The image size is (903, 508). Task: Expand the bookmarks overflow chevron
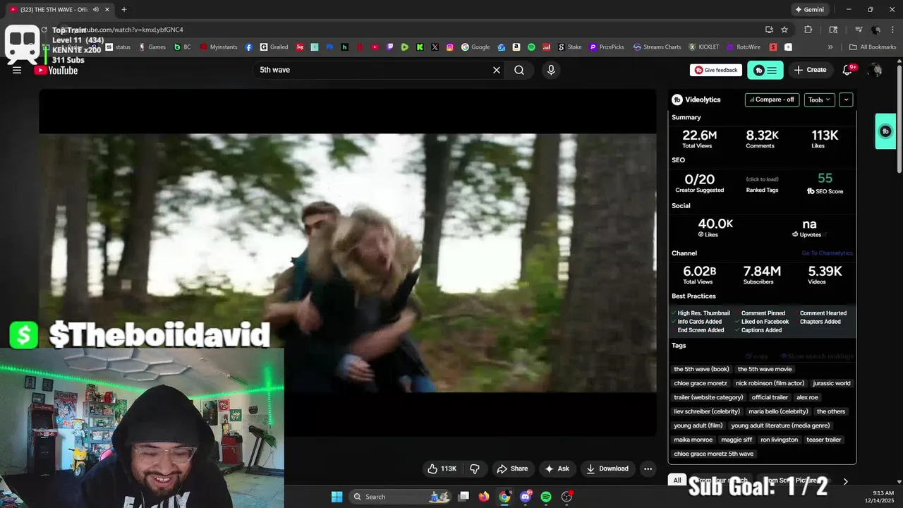coord(830,47)
